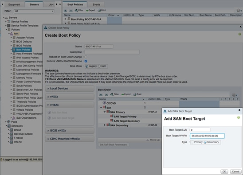The image size is (243, 175).
Task: Switch to the Equipment tab
Action: click(14, 4)
